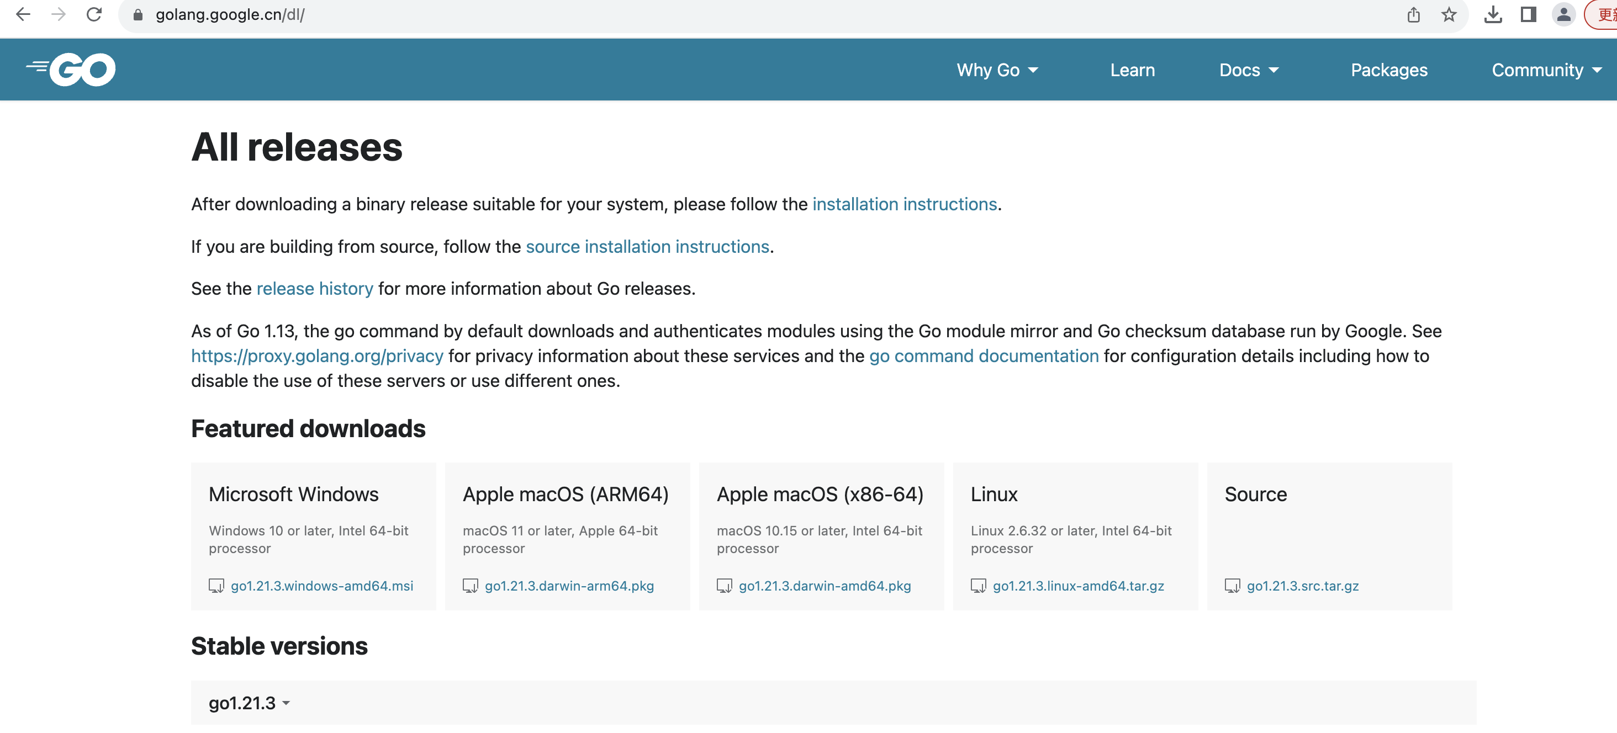This screenshot has height=733, width=1617.
Task: Click the download icon beside go1.21.3.darwin-arm64.pkg
Action: click(470, 586)
